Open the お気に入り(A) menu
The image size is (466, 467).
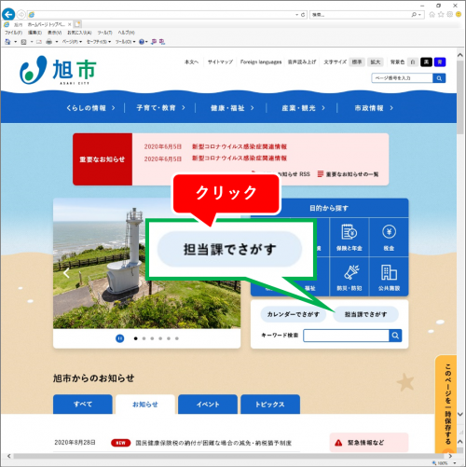pyautogui.click(x=79, y=33)
